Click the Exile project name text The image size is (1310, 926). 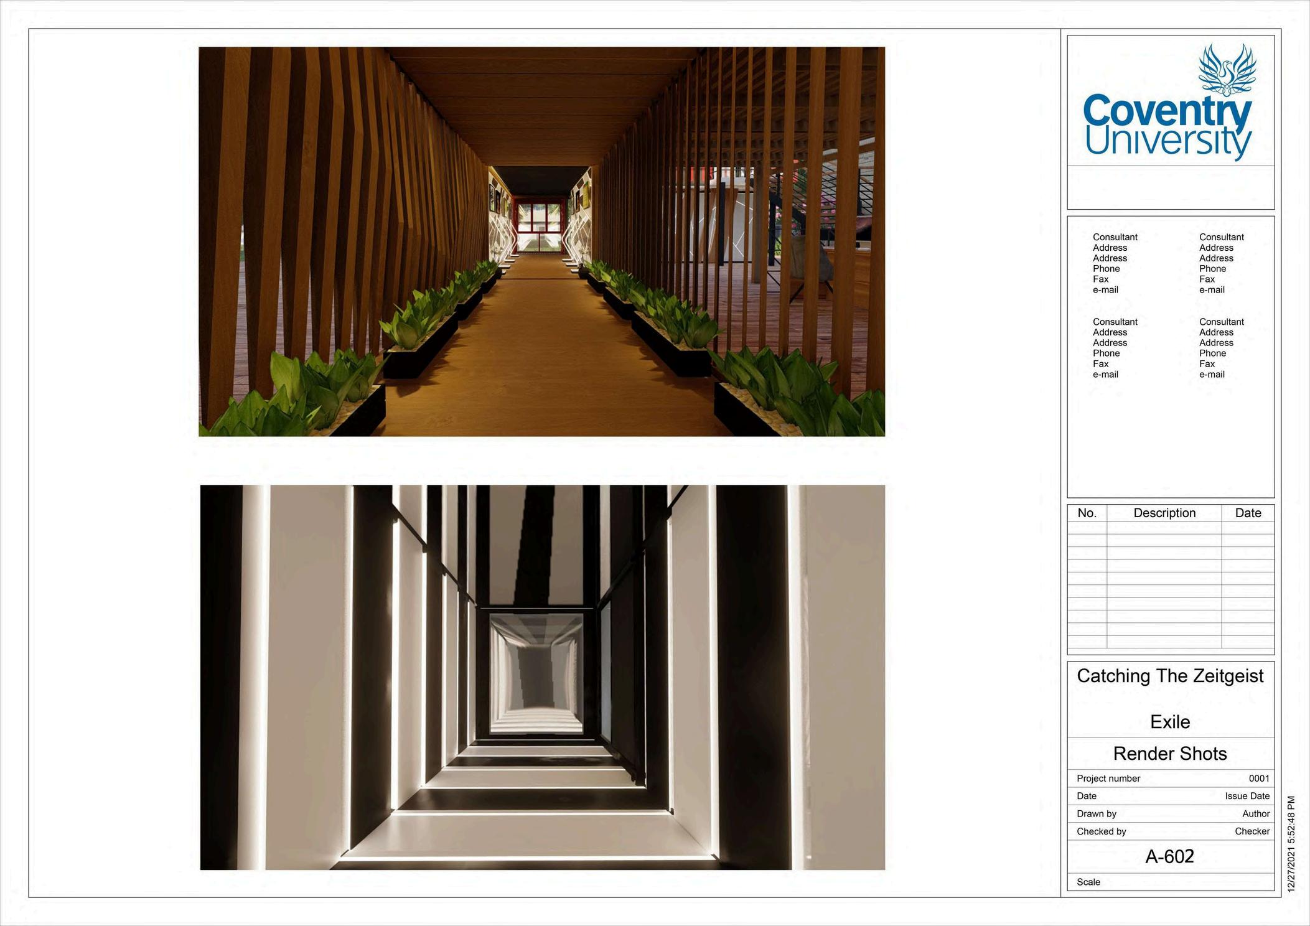(1170, 722)
